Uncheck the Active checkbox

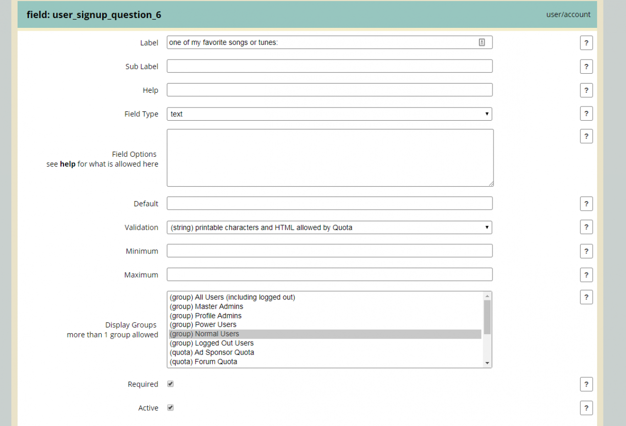pos(170,407)
